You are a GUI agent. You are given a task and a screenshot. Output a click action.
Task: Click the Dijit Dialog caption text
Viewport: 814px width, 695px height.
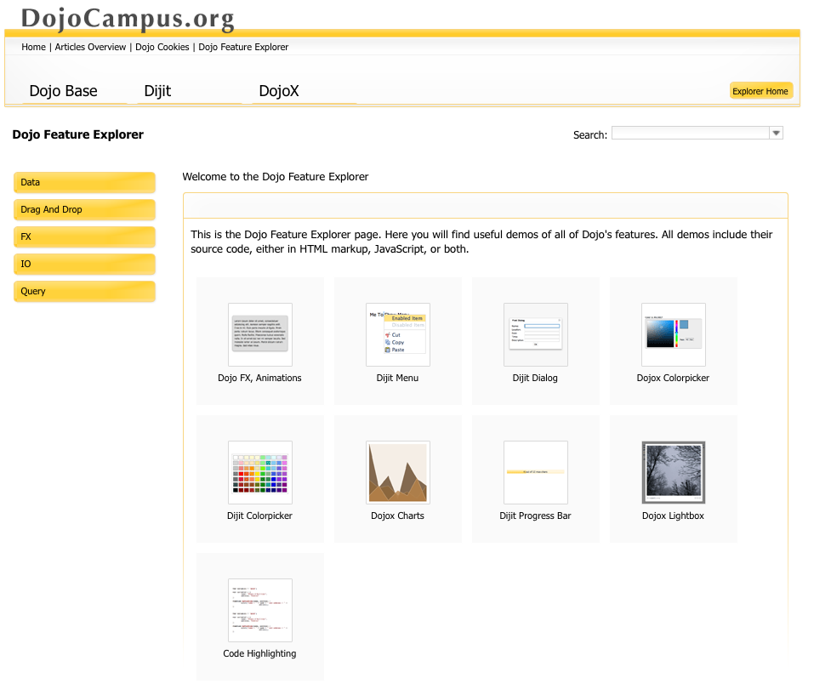pyautogui.click(x=535, y=378)
